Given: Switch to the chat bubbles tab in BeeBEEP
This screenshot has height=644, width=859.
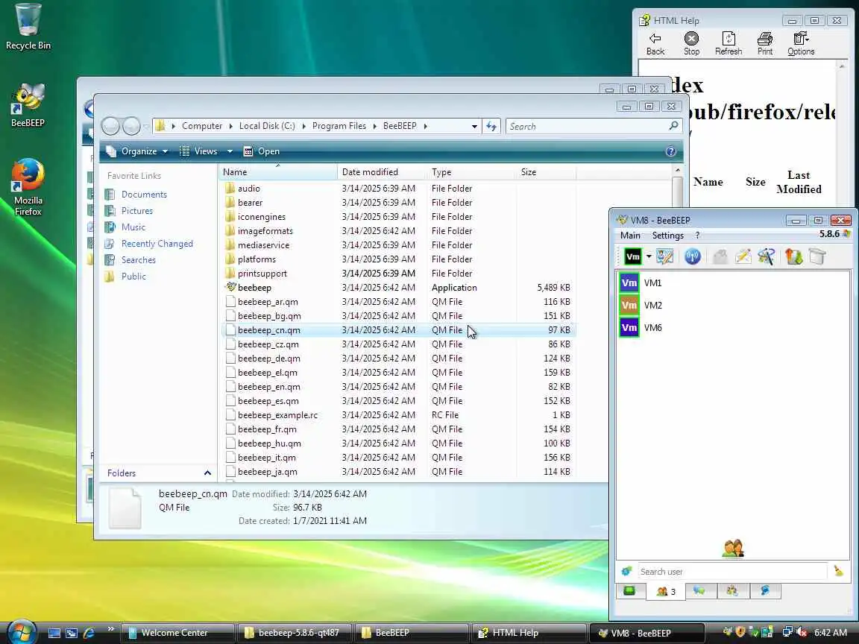Looking at the screenshot, I should tap(699, 591).
